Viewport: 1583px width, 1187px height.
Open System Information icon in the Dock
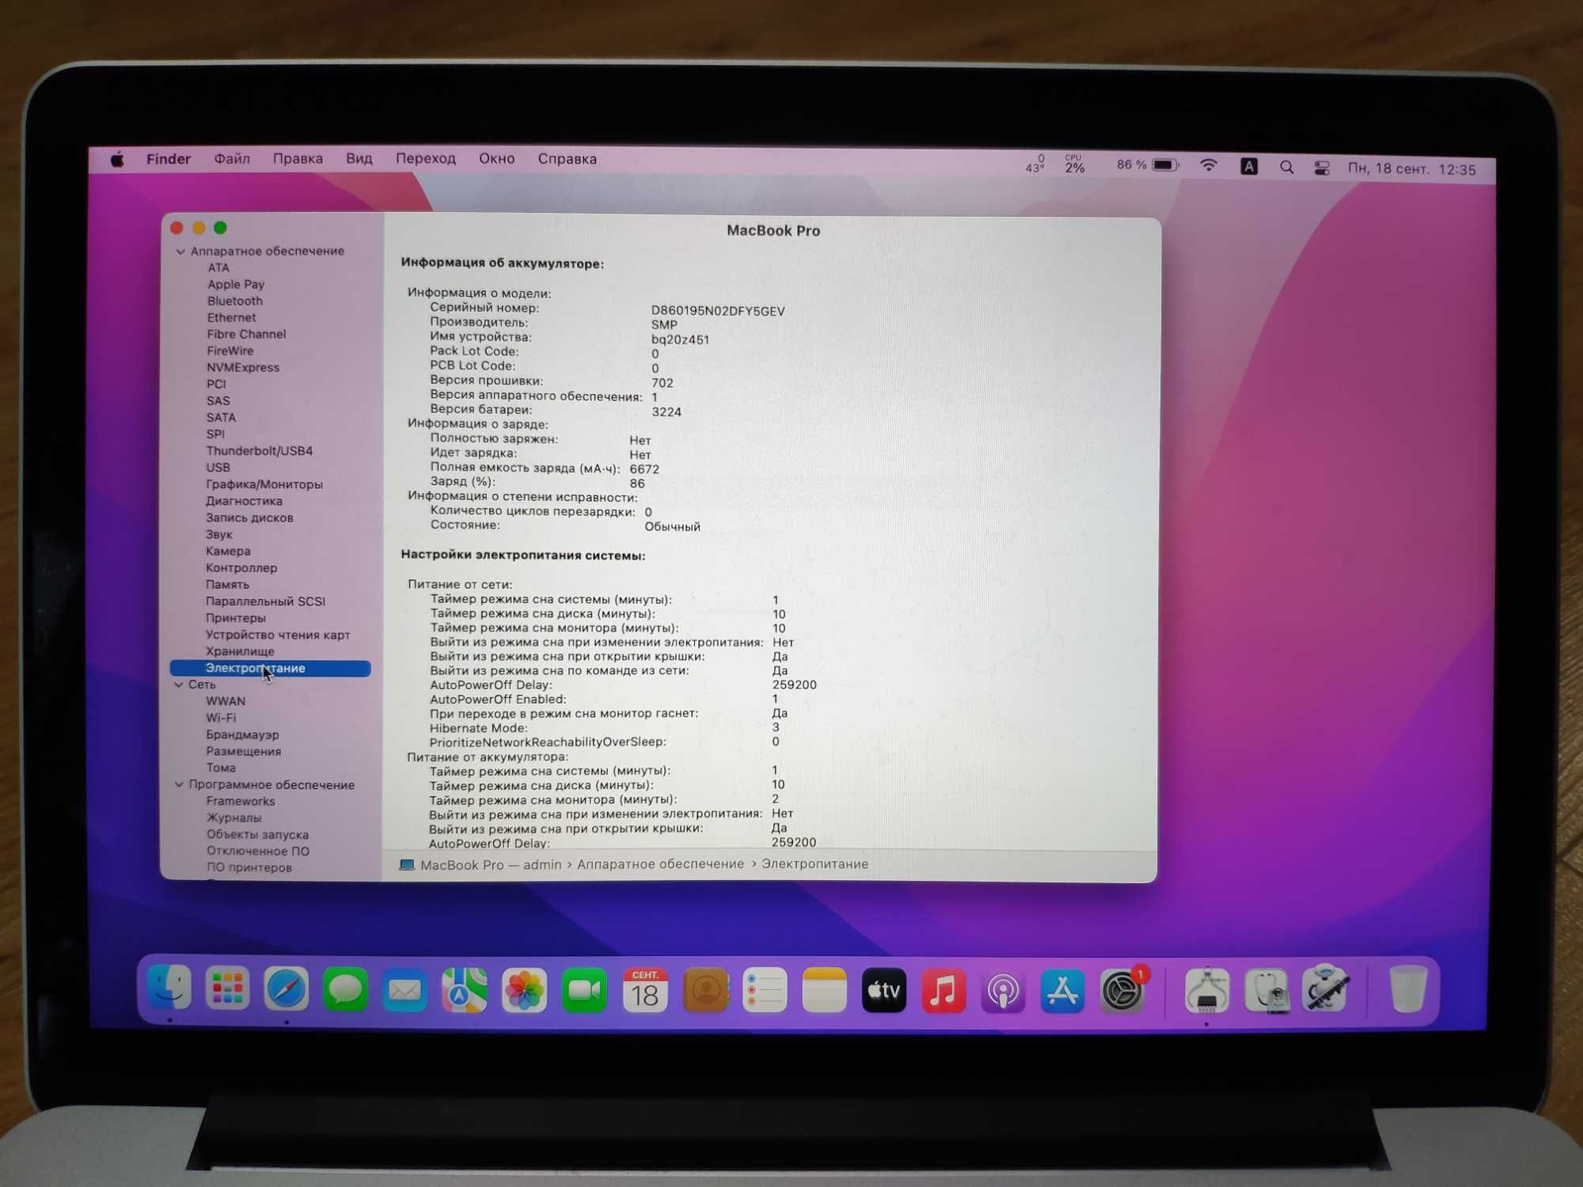[1207, 990]
